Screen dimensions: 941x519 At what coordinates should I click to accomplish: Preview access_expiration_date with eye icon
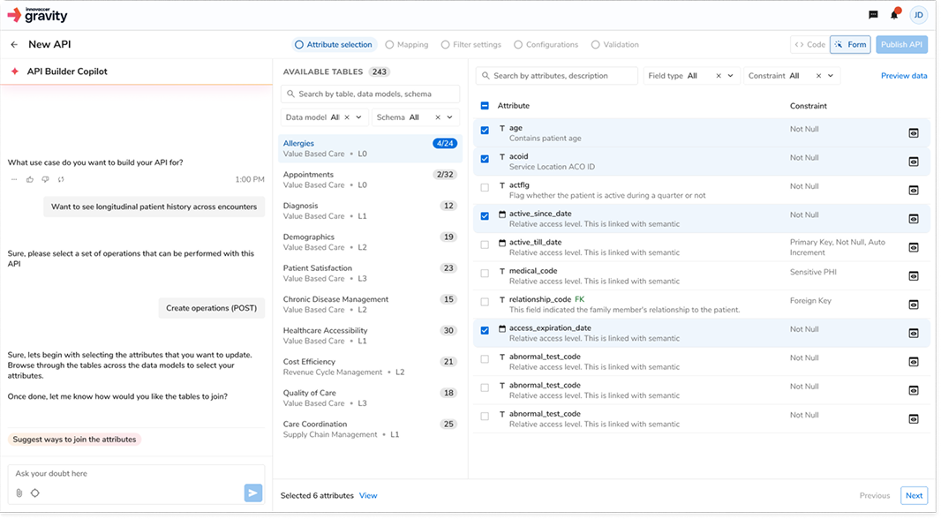(914, 334)
